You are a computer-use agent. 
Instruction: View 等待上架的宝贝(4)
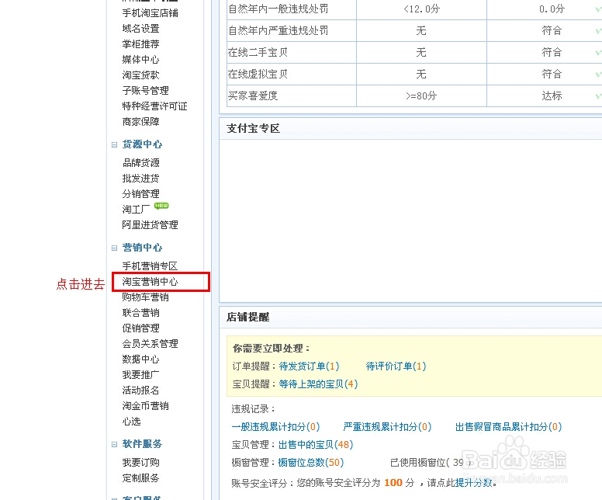[x=318, y=384]
